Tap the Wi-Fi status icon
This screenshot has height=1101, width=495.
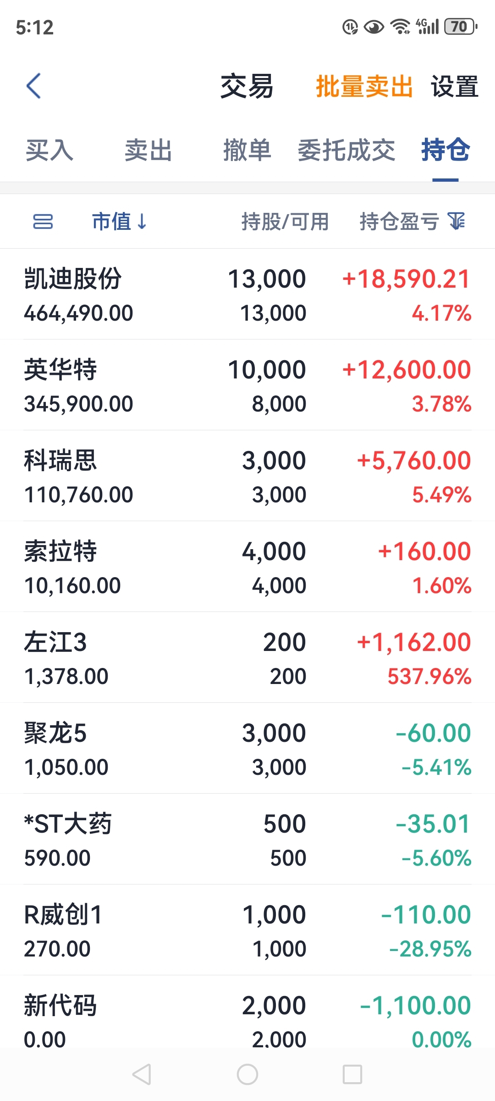400,27
